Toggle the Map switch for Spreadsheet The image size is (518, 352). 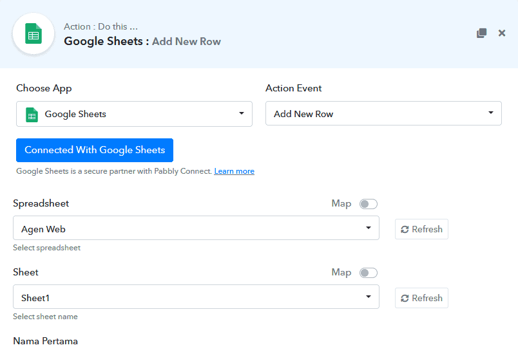369,204
